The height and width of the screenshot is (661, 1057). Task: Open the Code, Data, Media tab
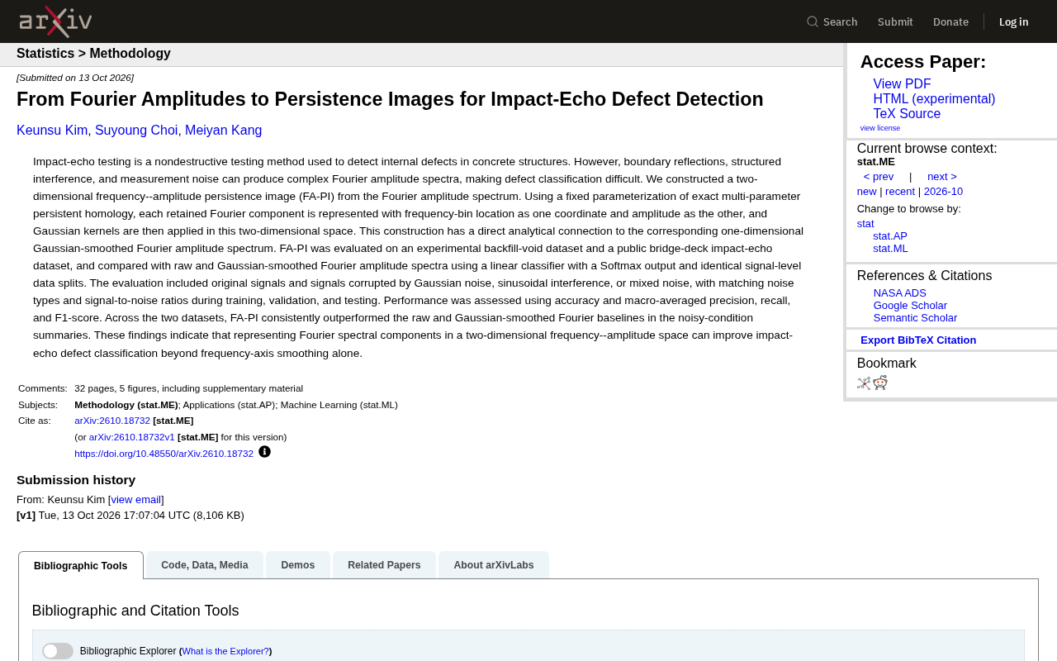tap(205, 565)
